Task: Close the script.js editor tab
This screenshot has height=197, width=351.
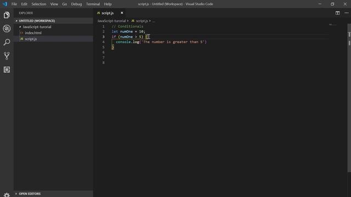Action: (x=122, y=13)
